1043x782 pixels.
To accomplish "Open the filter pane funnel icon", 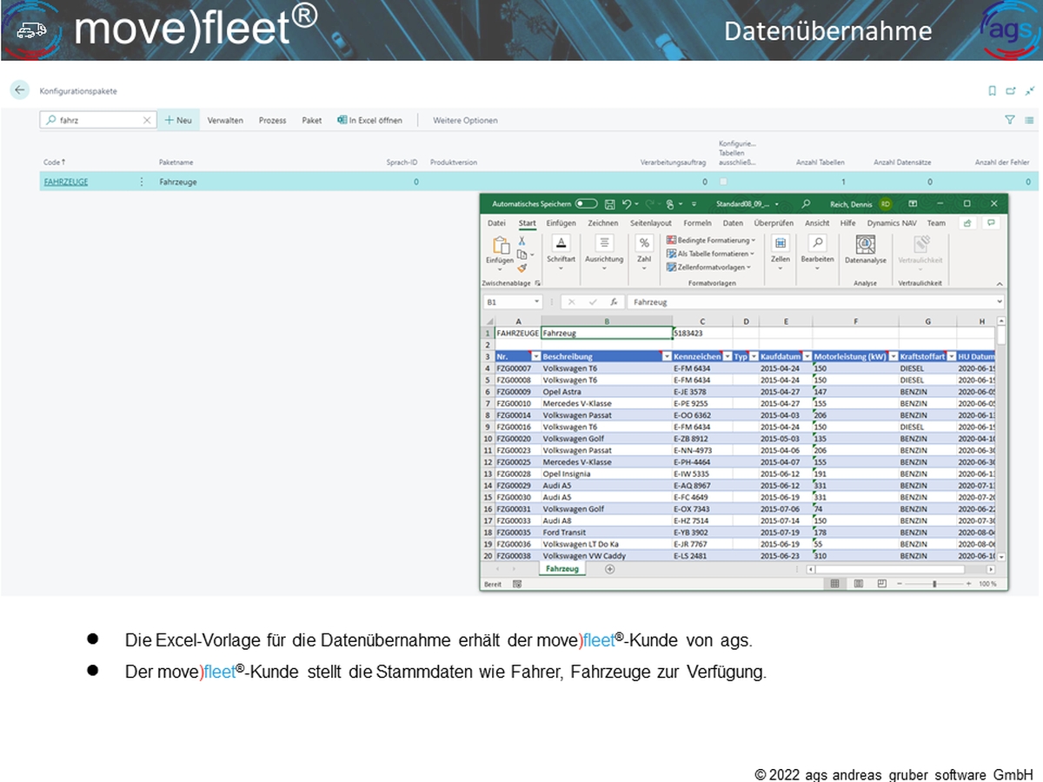I will click(x=1010, y=120).
